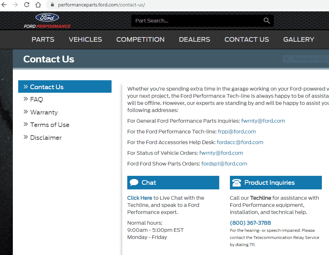329x255 pixels.
Task: Click the chevron icon beside Contact Us
Action: point(26,87)
